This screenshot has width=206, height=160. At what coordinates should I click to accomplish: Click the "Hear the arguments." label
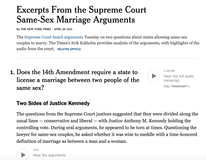tap(50, 155)
